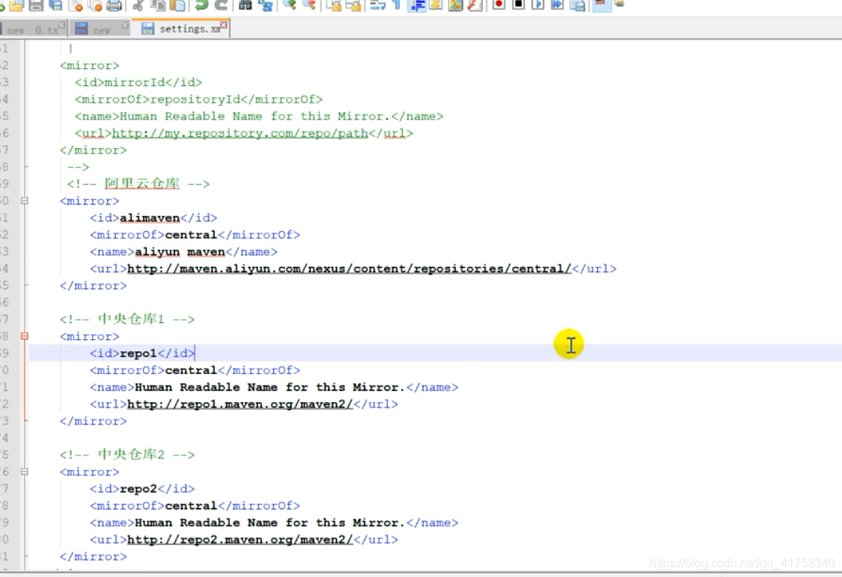Enable synchronized vertical scrolling
842x577 pixels.
(x=333, y=5)
